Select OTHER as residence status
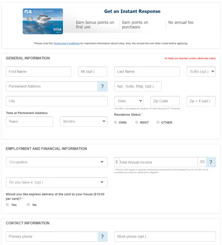This screenshot has height=245, width=222. click(158, 122)
